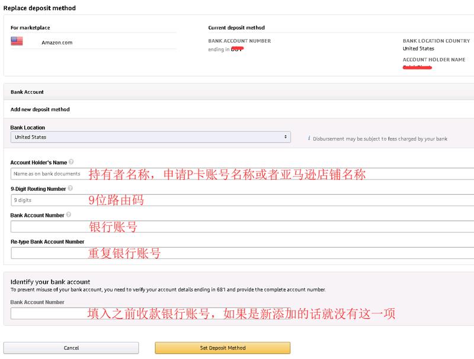This screenshot has width=474, height=359.
Task: Click the Account Holder's Name input field
Action: [x=242, y=174]
